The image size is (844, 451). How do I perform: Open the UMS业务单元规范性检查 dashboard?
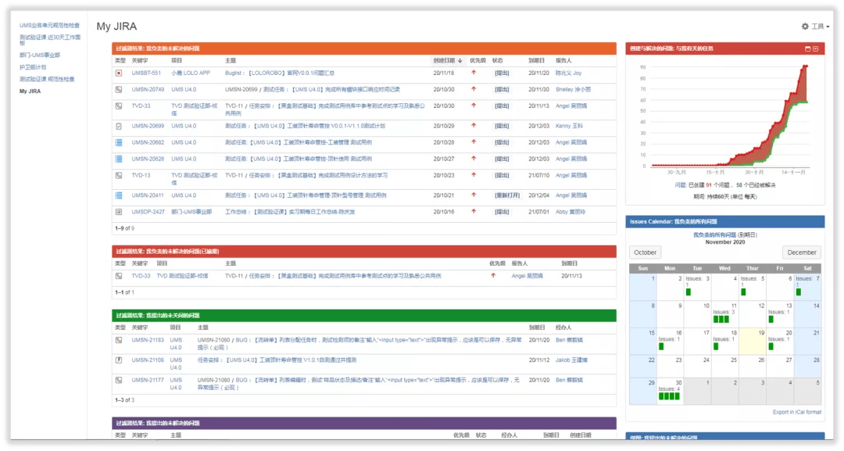click(49, 25)
